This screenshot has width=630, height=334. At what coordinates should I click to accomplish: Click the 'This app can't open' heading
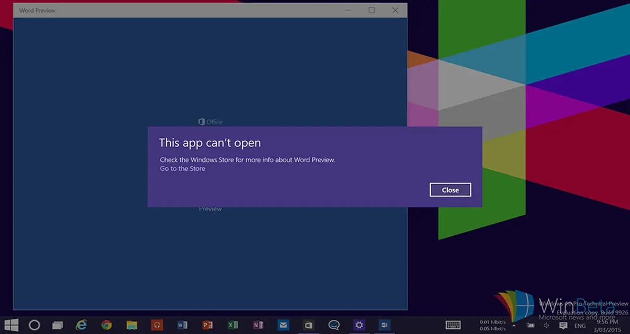[210, 142]
